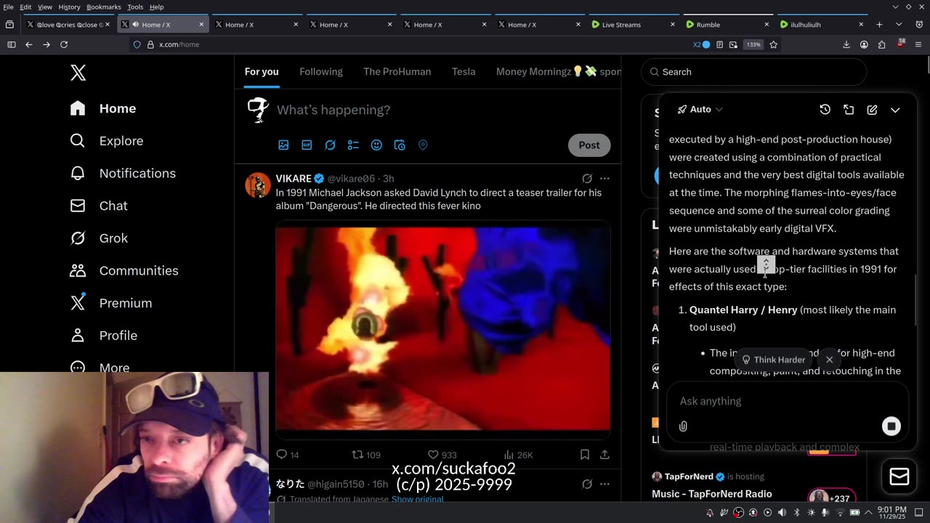The width and height of the screenshot is (930, 523).
Task: View analytics of the VIKARE post
Action: click(x=518, y=455)
